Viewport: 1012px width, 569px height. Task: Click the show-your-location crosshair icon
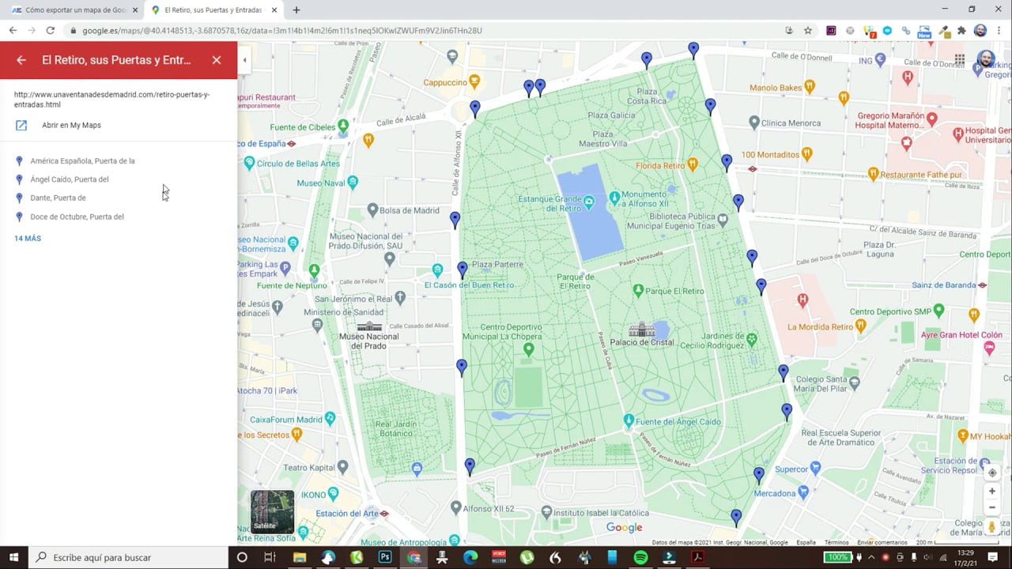(x=992, y=473)
